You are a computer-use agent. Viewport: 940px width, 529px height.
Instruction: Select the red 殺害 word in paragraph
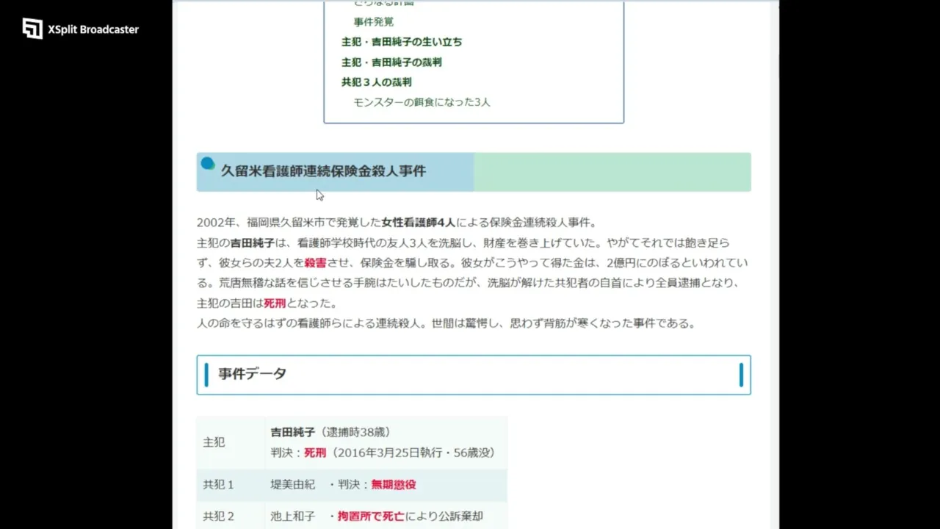click(315, 263)
